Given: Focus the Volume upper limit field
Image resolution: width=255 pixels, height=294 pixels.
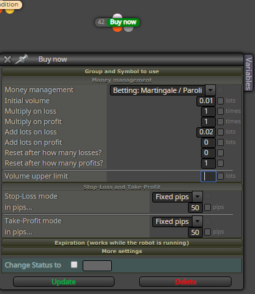Looking at the screenshot, I should tap(208, 177).
